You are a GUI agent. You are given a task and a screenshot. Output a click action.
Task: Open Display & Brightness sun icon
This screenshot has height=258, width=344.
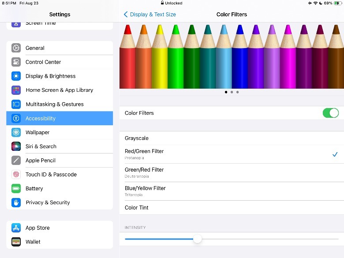coord(16,76)
